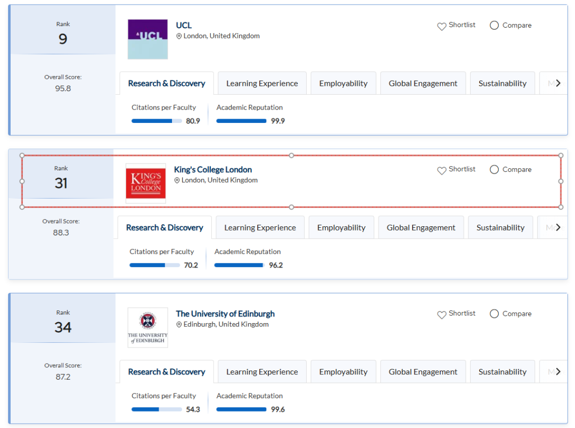This screenshot has width=575, height=428.
Task: Click UCL's Citations per Faculty bar at 80.9
Action: coord(157,121)
